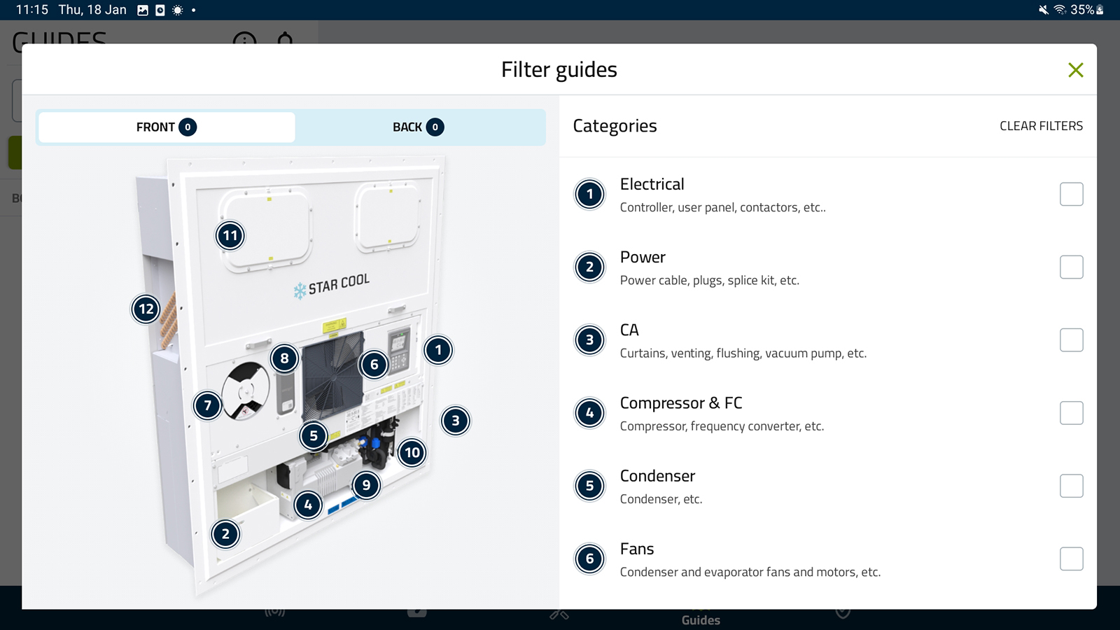Close the Filter guides dialog
Screen dimensions: 1120x630
click(1076, 70)
